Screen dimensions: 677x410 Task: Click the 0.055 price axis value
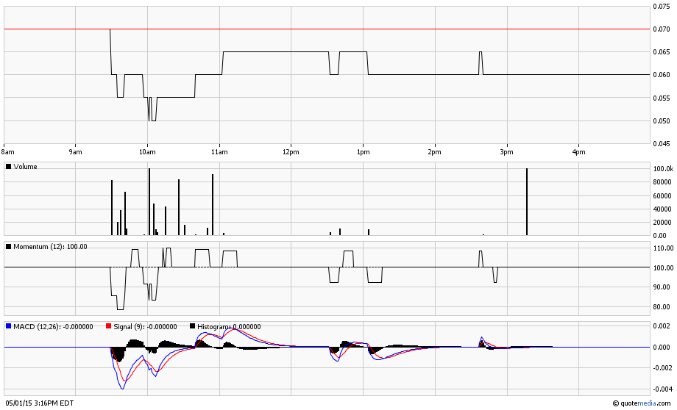(x=662, y=98)
